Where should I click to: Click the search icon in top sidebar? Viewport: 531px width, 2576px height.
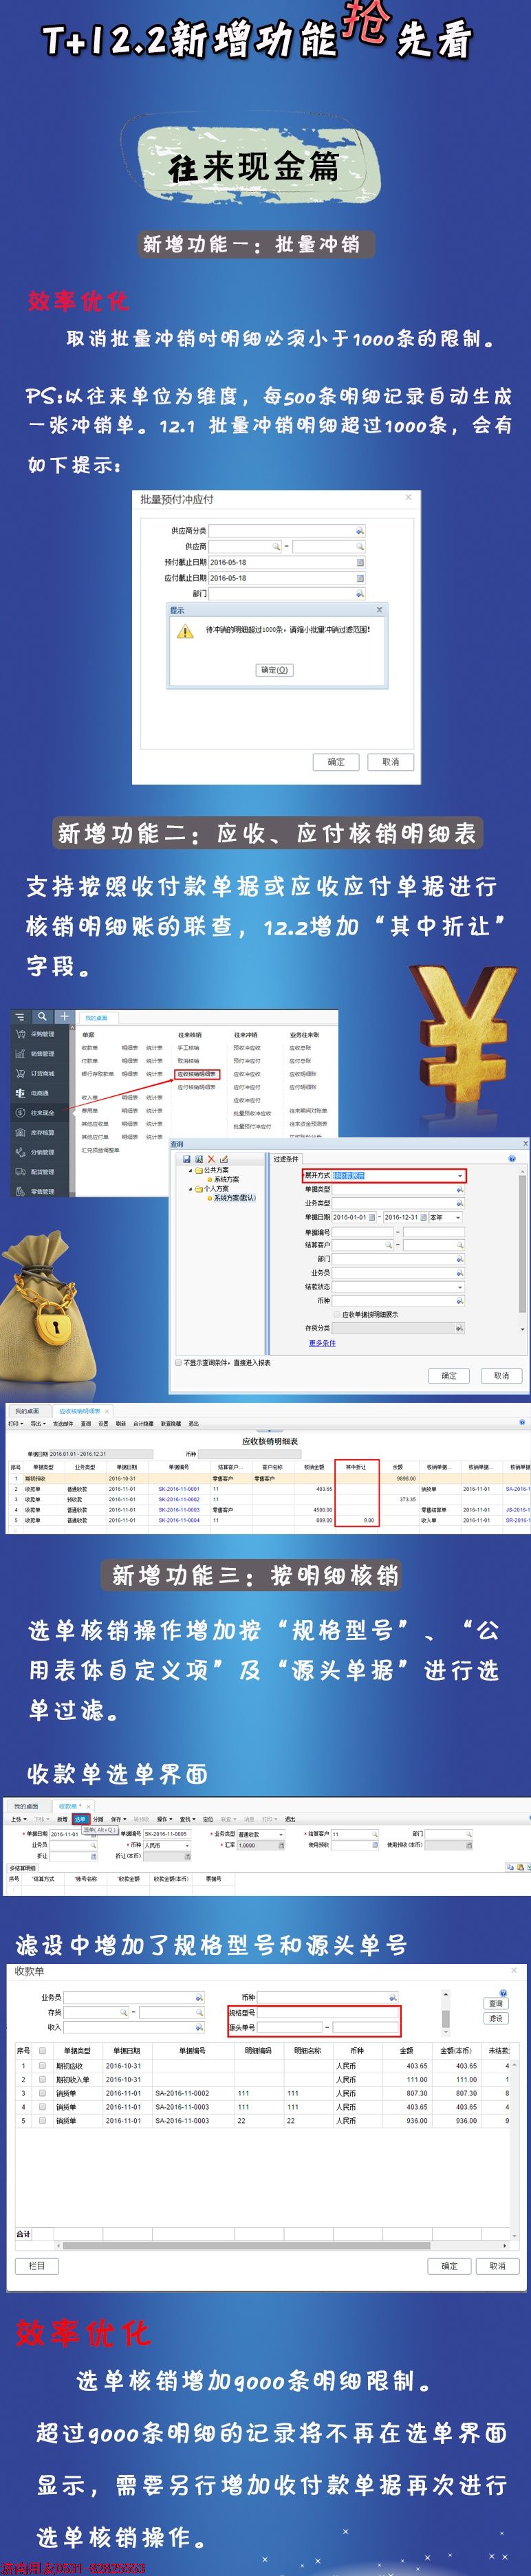[x=43, y=1016]
